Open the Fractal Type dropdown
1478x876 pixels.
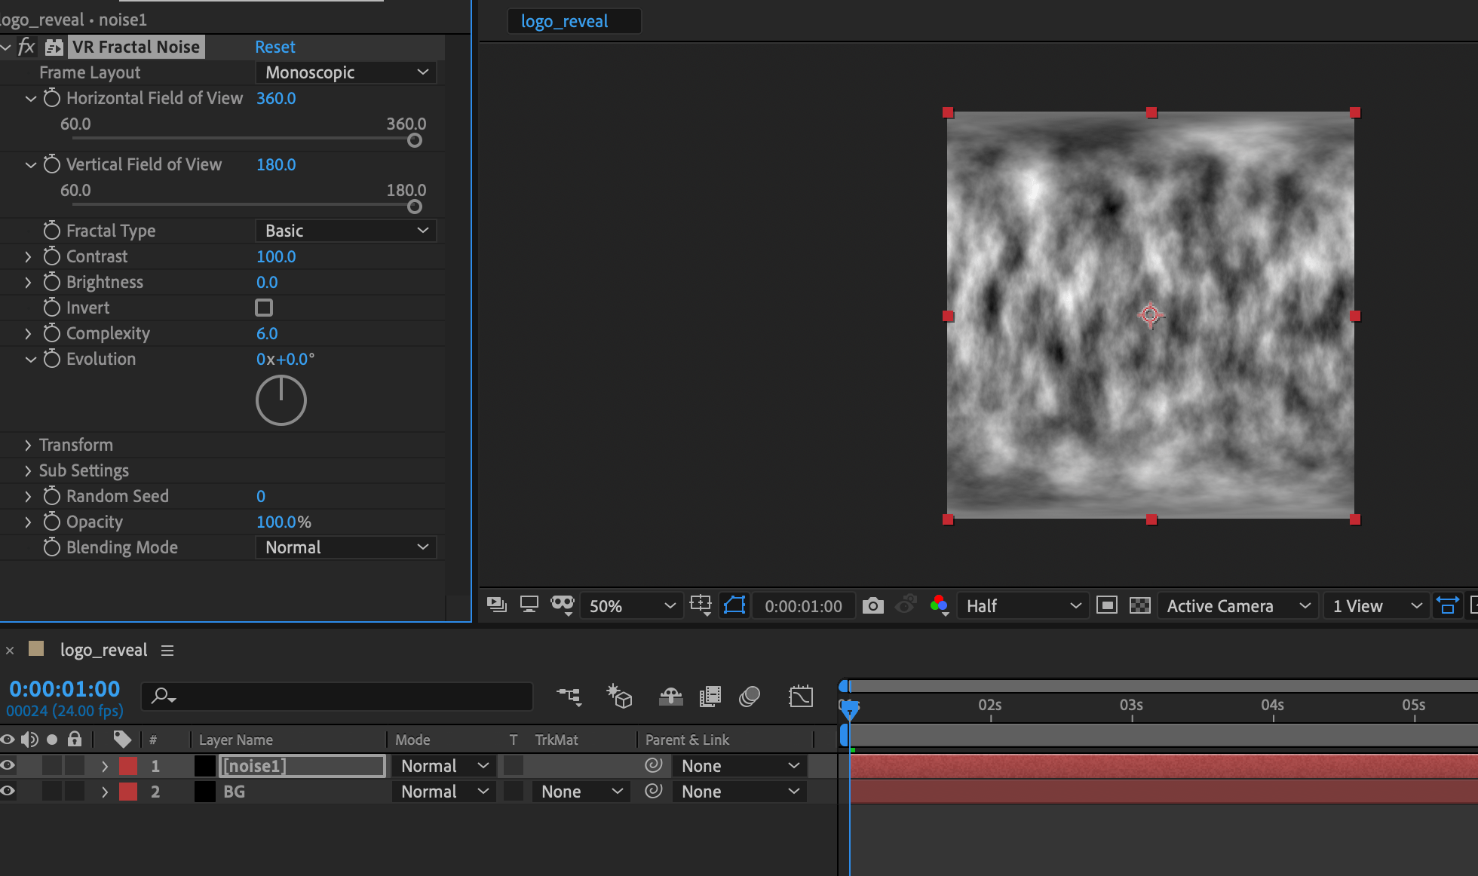pos(345,230)
